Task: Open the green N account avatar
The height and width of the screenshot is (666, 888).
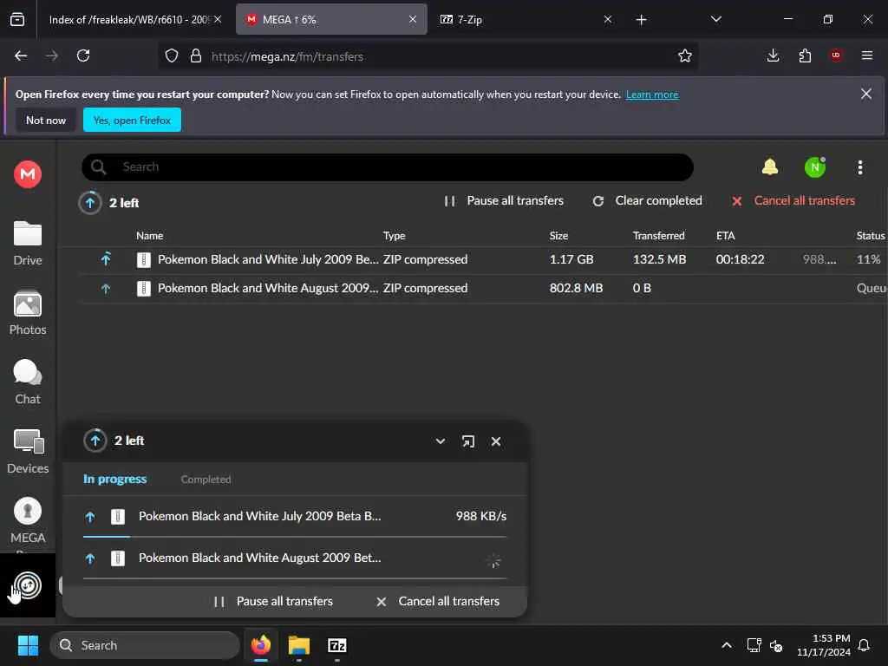Action: click(x=815, y=167)
